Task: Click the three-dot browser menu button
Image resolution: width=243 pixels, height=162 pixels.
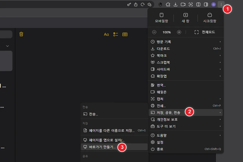Action: (x=221, y=5)
